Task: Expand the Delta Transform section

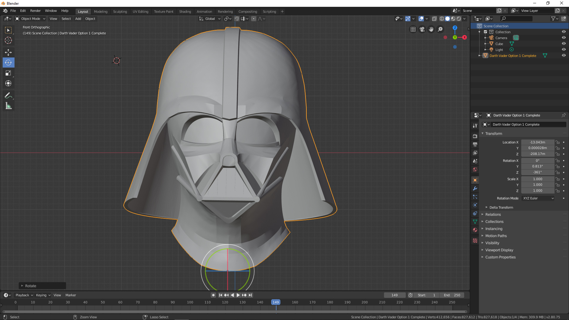Action: pyautogui.click(x=501, y=207)
